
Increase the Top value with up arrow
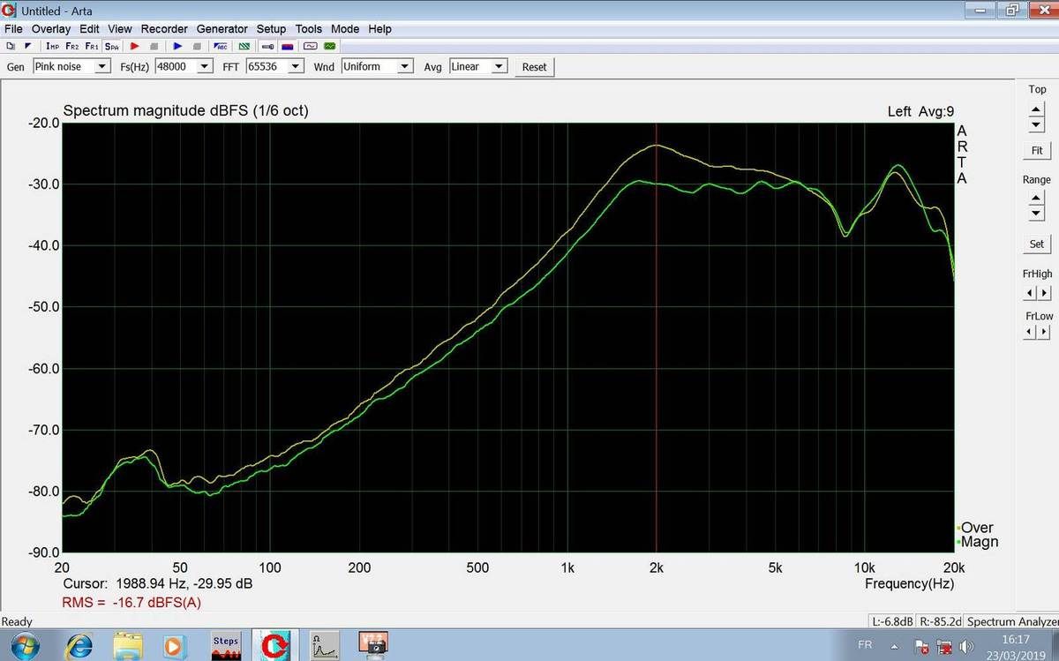1037,109
